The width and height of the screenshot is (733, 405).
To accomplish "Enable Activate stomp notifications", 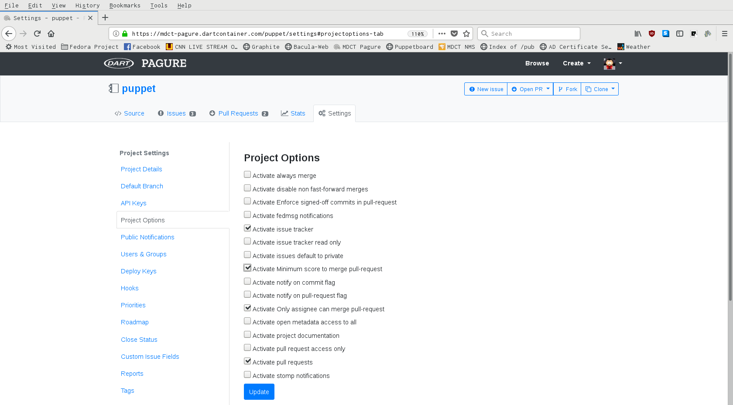I will (247, 375).
